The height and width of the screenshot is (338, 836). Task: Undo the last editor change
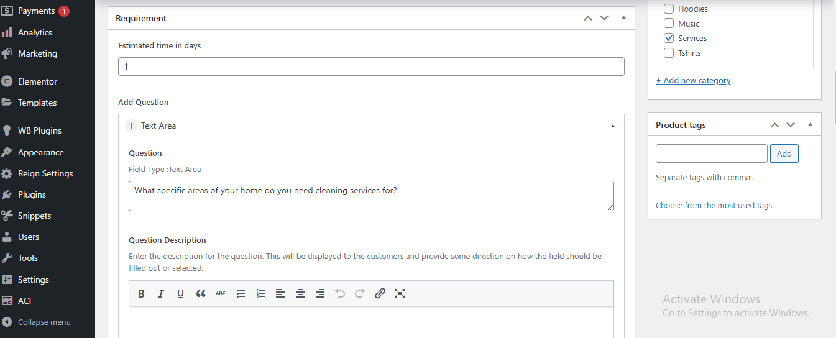click(x=340, y=294)
